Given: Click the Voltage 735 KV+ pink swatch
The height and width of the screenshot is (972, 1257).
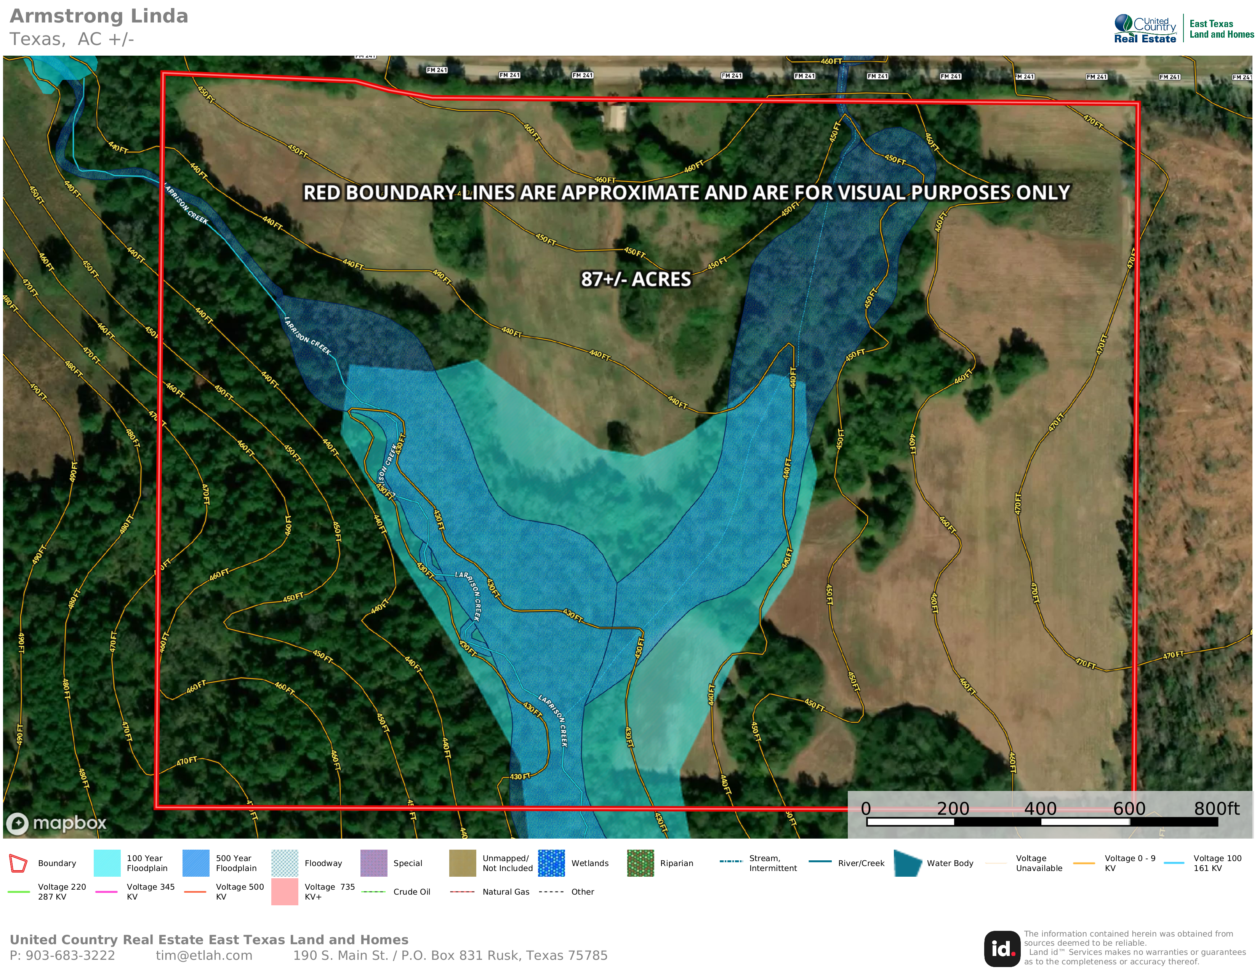Looking at the screenshot, I should 284,892.
